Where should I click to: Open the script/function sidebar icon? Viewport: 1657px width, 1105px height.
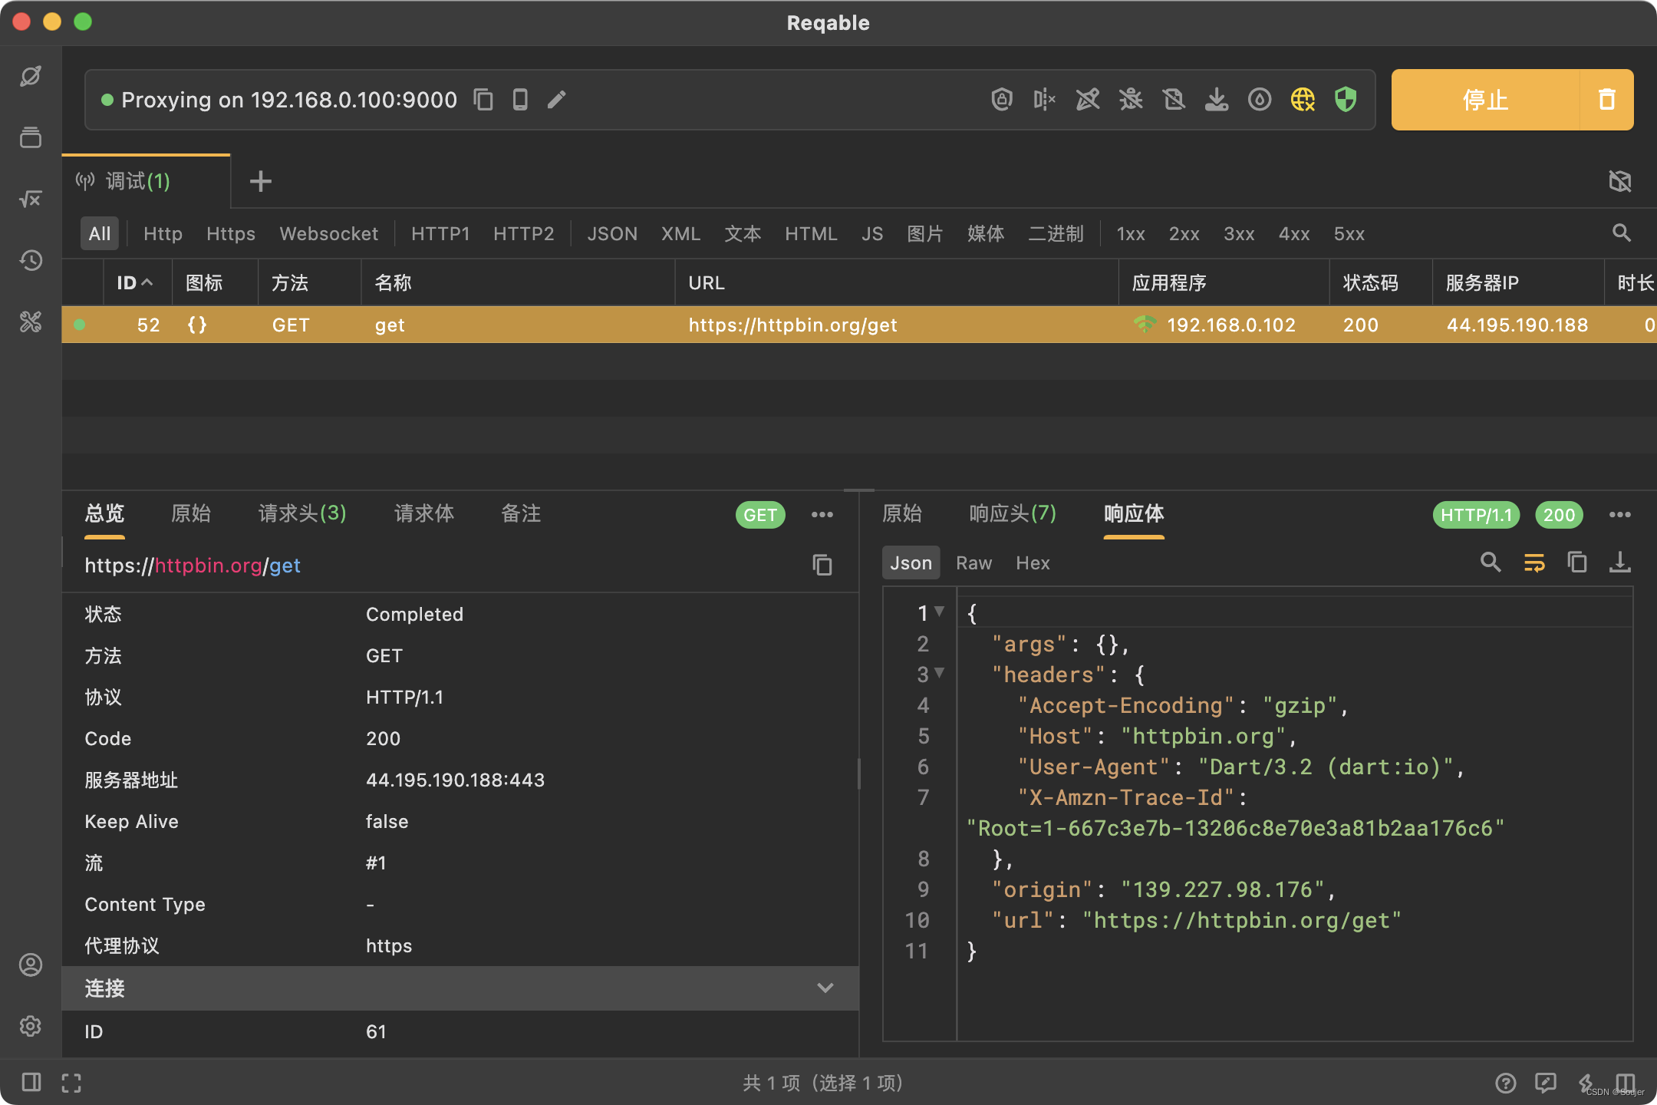[31, 199]
